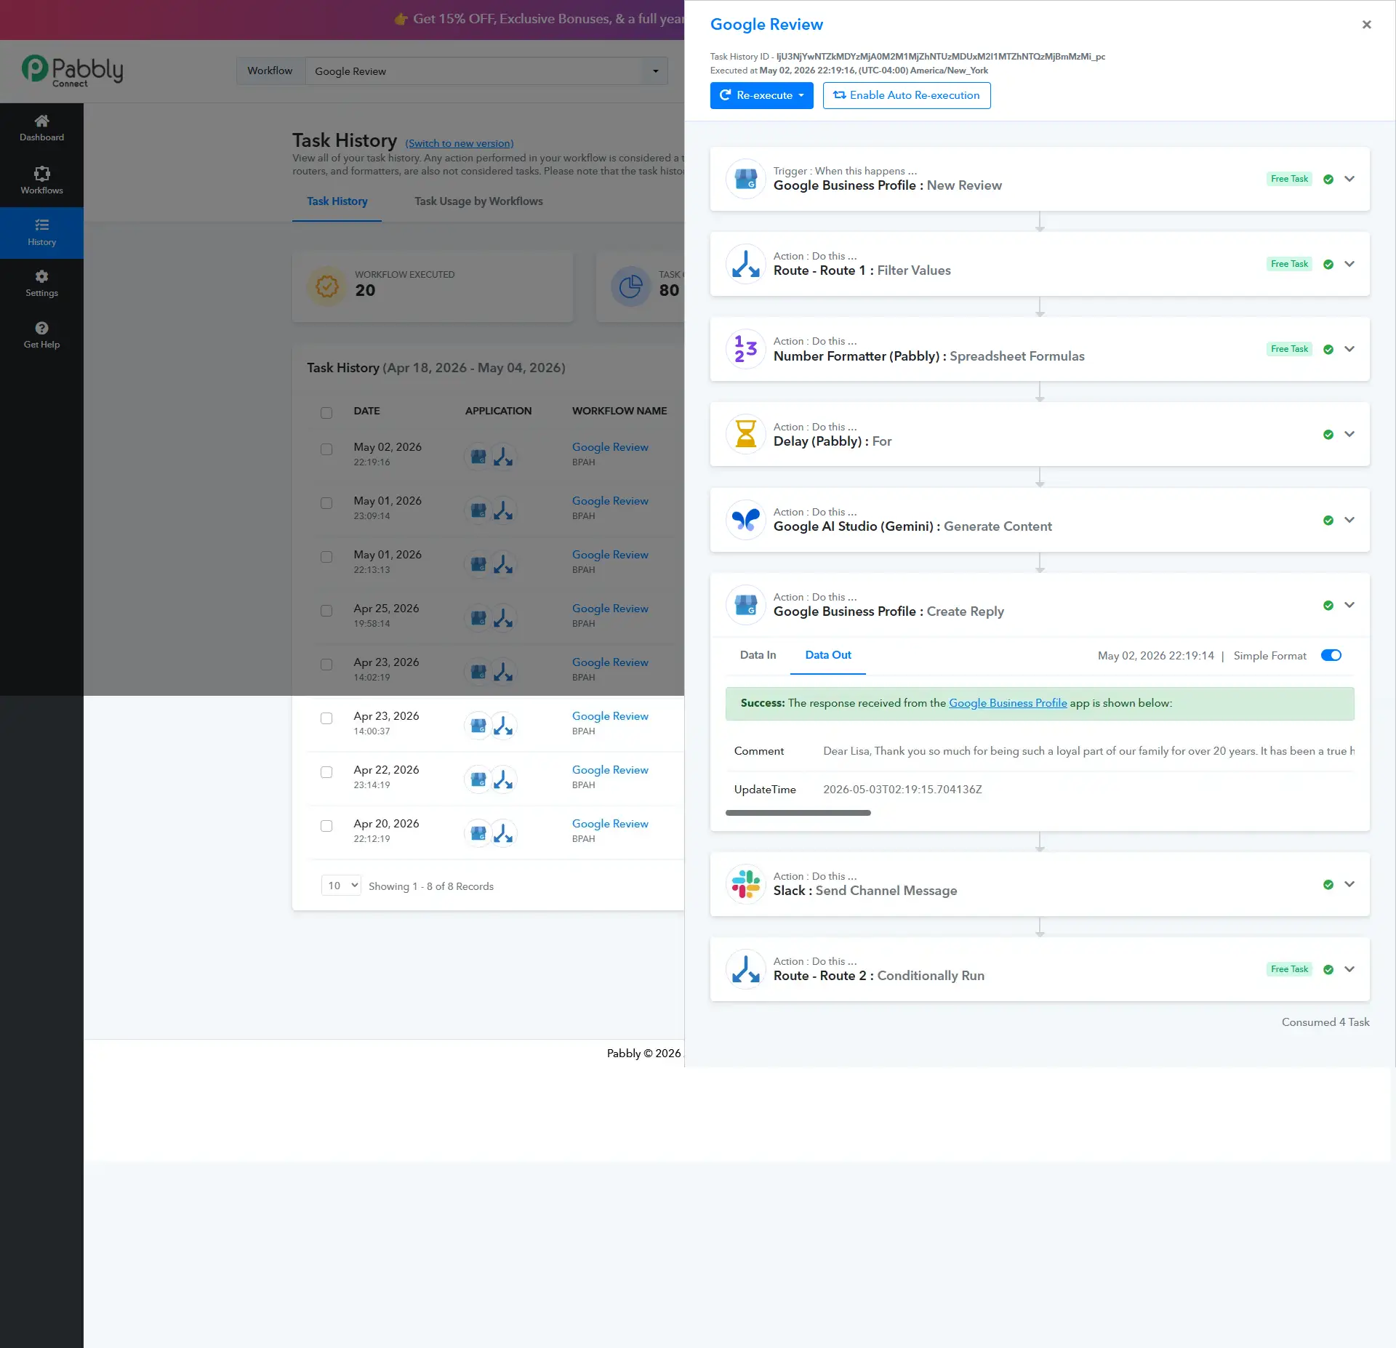
Task: Click the store icon in May 02 22:19:16 row
Action: pos(478,457)
